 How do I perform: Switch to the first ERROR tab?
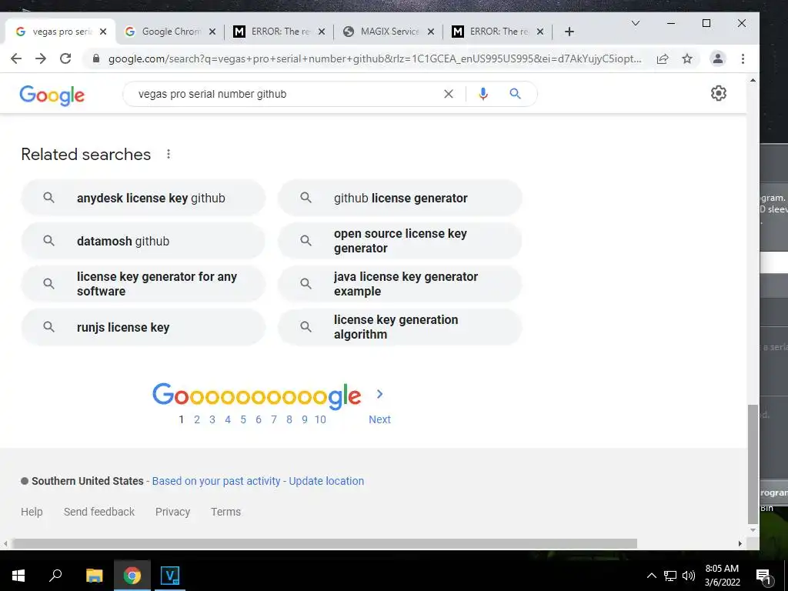(x=279, y=32)
